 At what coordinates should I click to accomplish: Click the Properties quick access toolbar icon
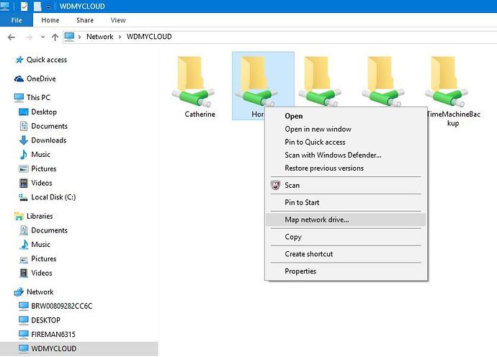[24, 6]
